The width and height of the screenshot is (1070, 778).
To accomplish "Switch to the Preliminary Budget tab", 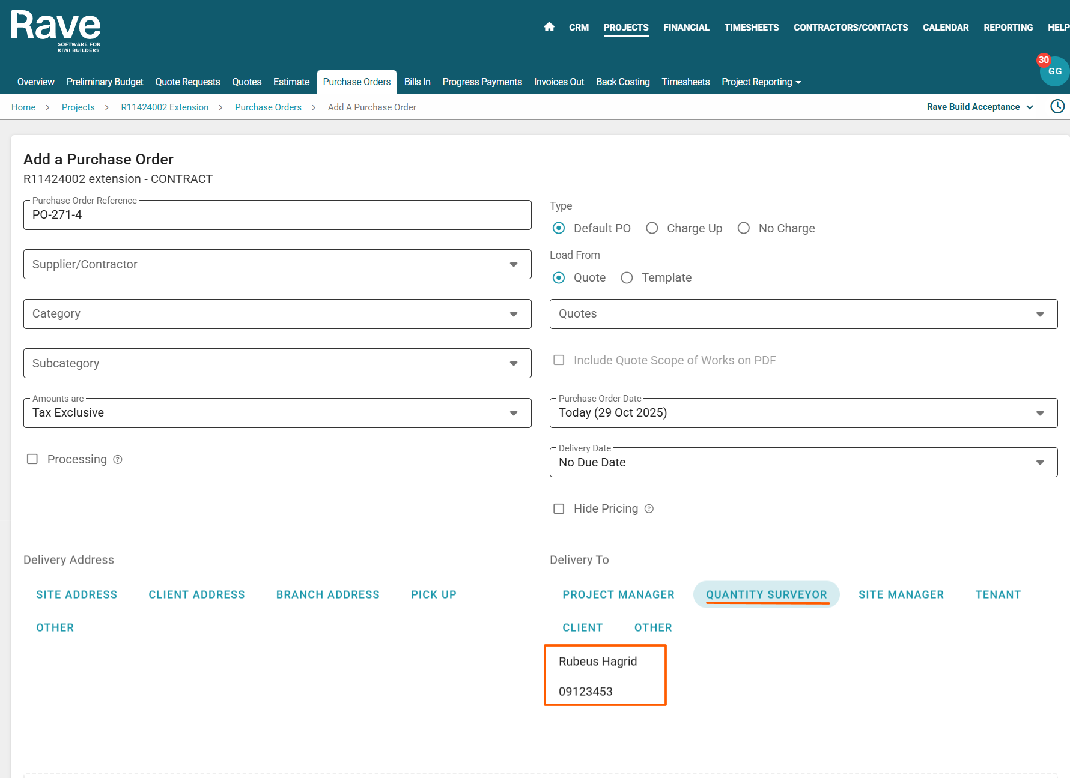I will pyautogui.click(x=105, y=82).
